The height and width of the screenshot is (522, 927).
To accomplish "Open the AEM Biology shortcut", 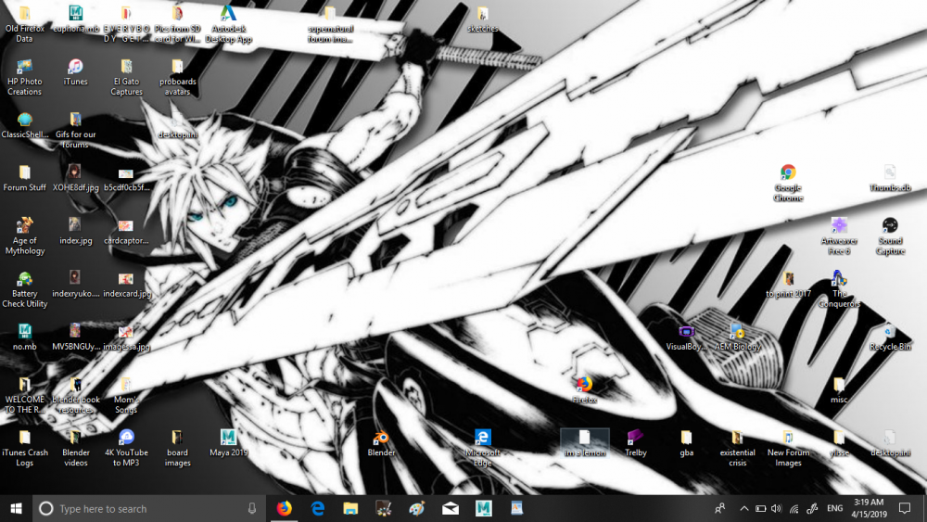I will (x=737, y=337).
